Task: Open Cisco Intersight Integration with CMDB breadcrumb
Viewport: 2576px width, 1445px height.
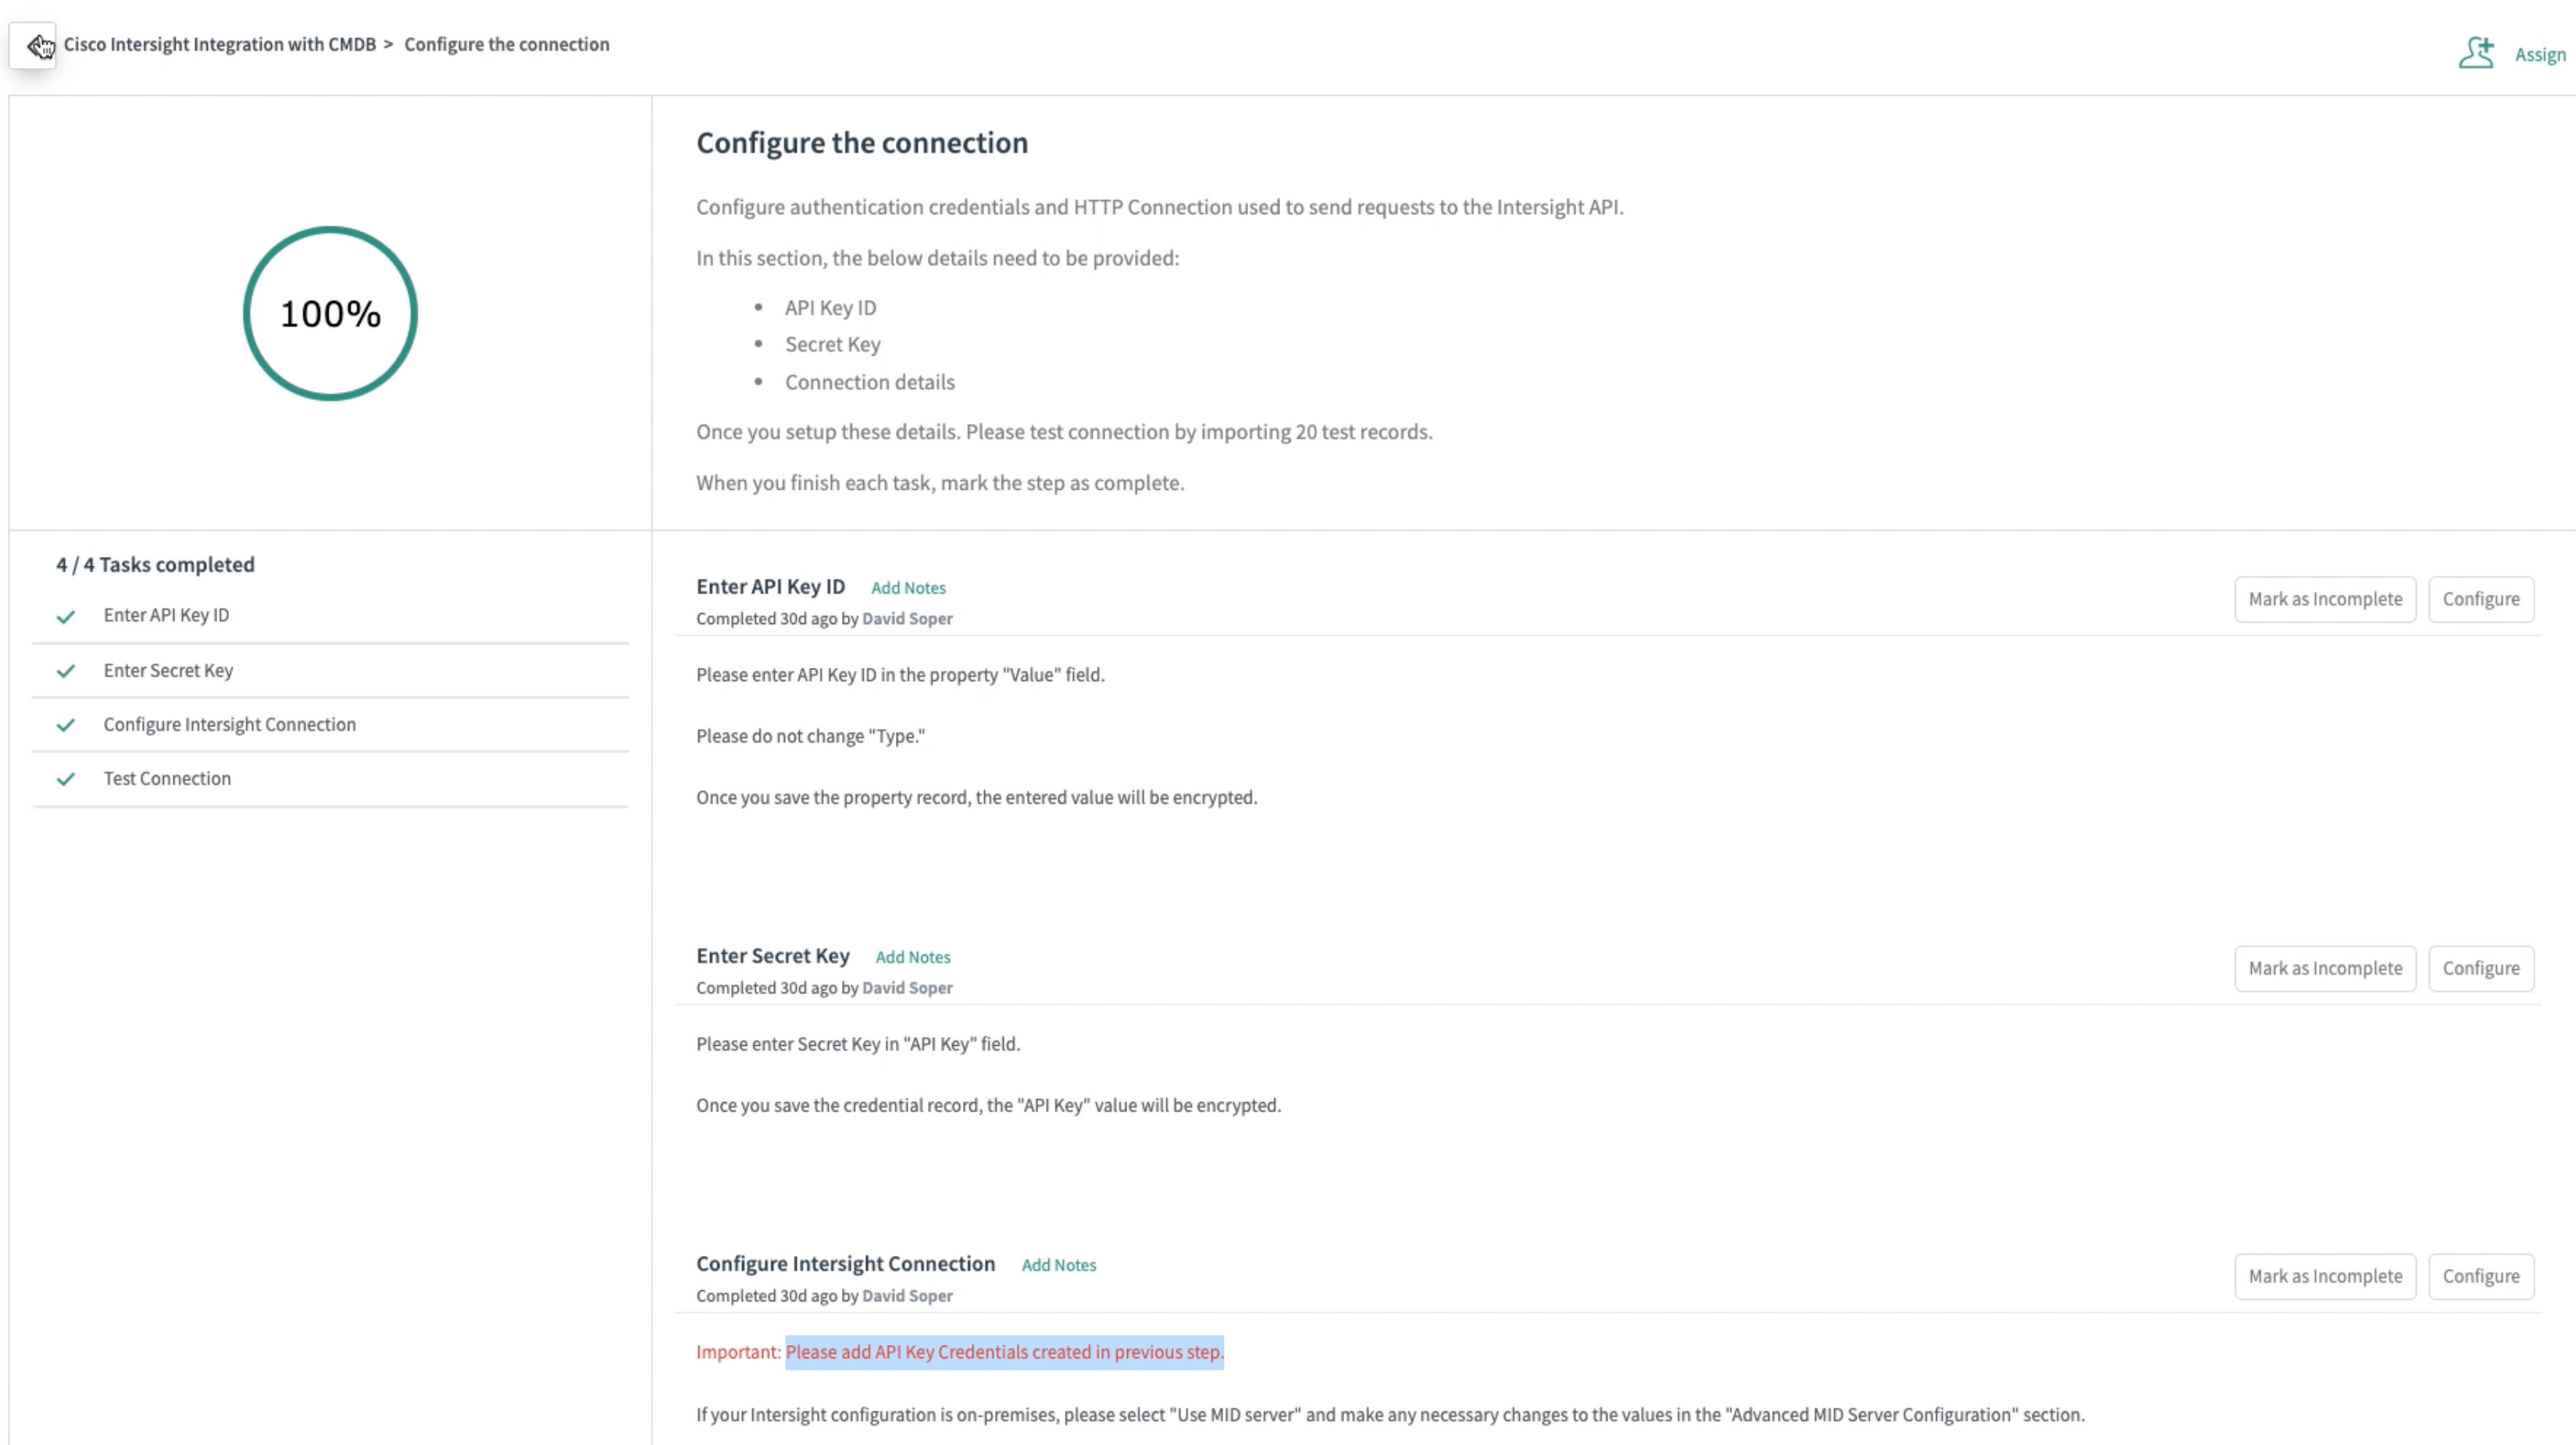Action: coord(220,44)
